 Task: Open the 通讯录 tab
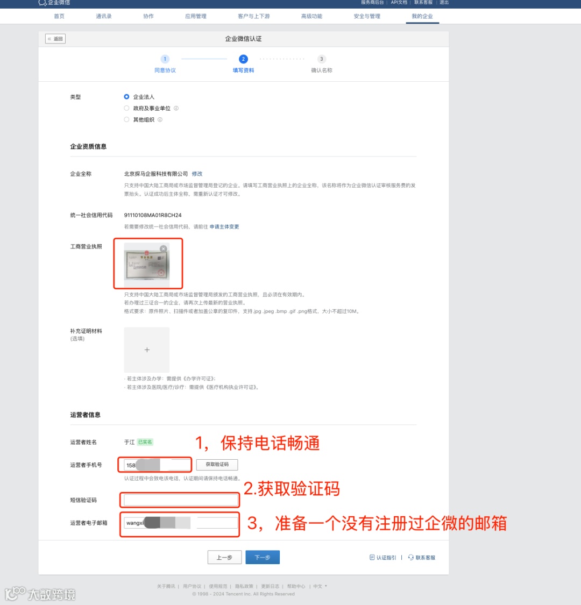point(104,16)
